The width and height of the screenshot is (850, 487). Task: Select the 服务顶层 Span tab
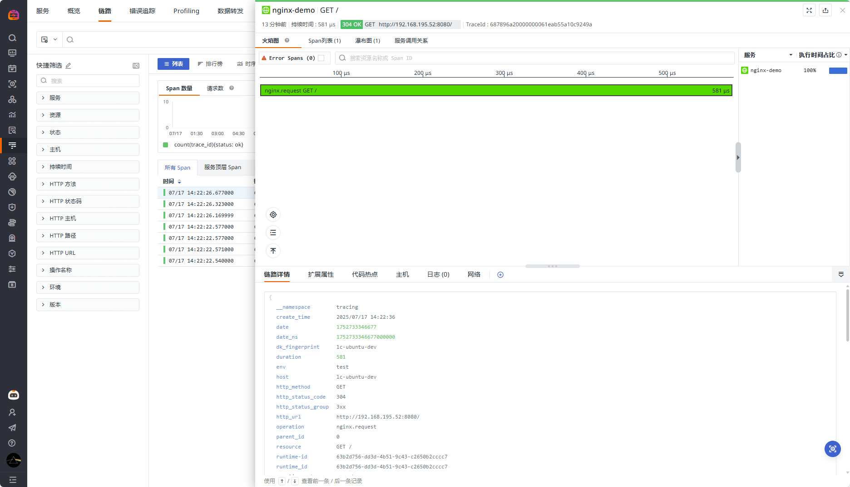point(222,167)
